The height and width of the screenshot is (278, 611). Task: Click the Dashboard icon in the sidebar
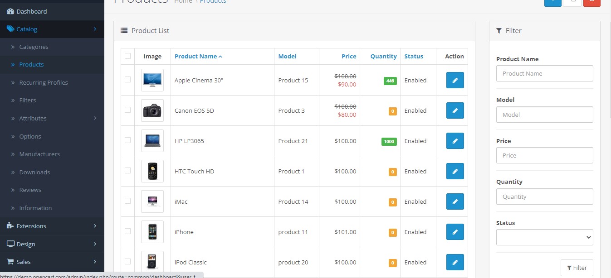10,11
